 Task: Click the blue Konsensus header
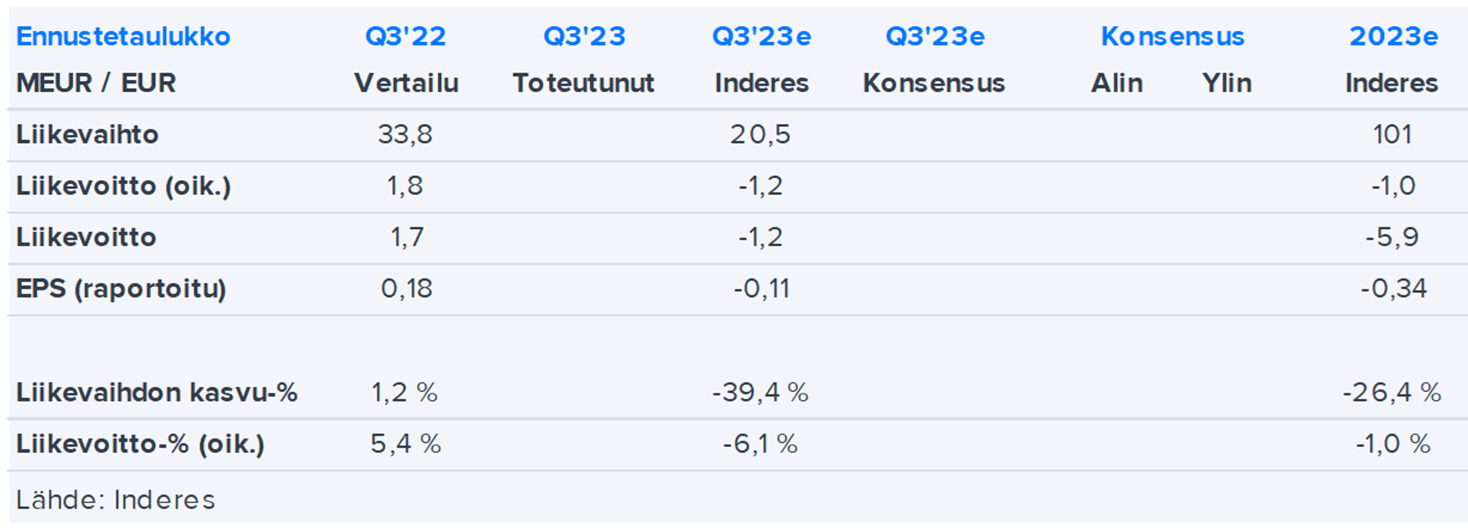pos(1172,36)
